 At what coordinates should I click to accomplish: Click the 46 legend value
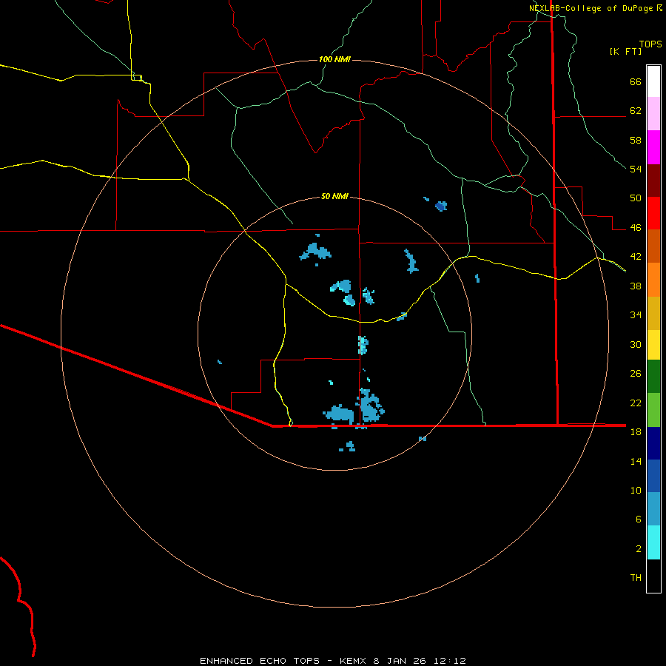coord(636,228)
